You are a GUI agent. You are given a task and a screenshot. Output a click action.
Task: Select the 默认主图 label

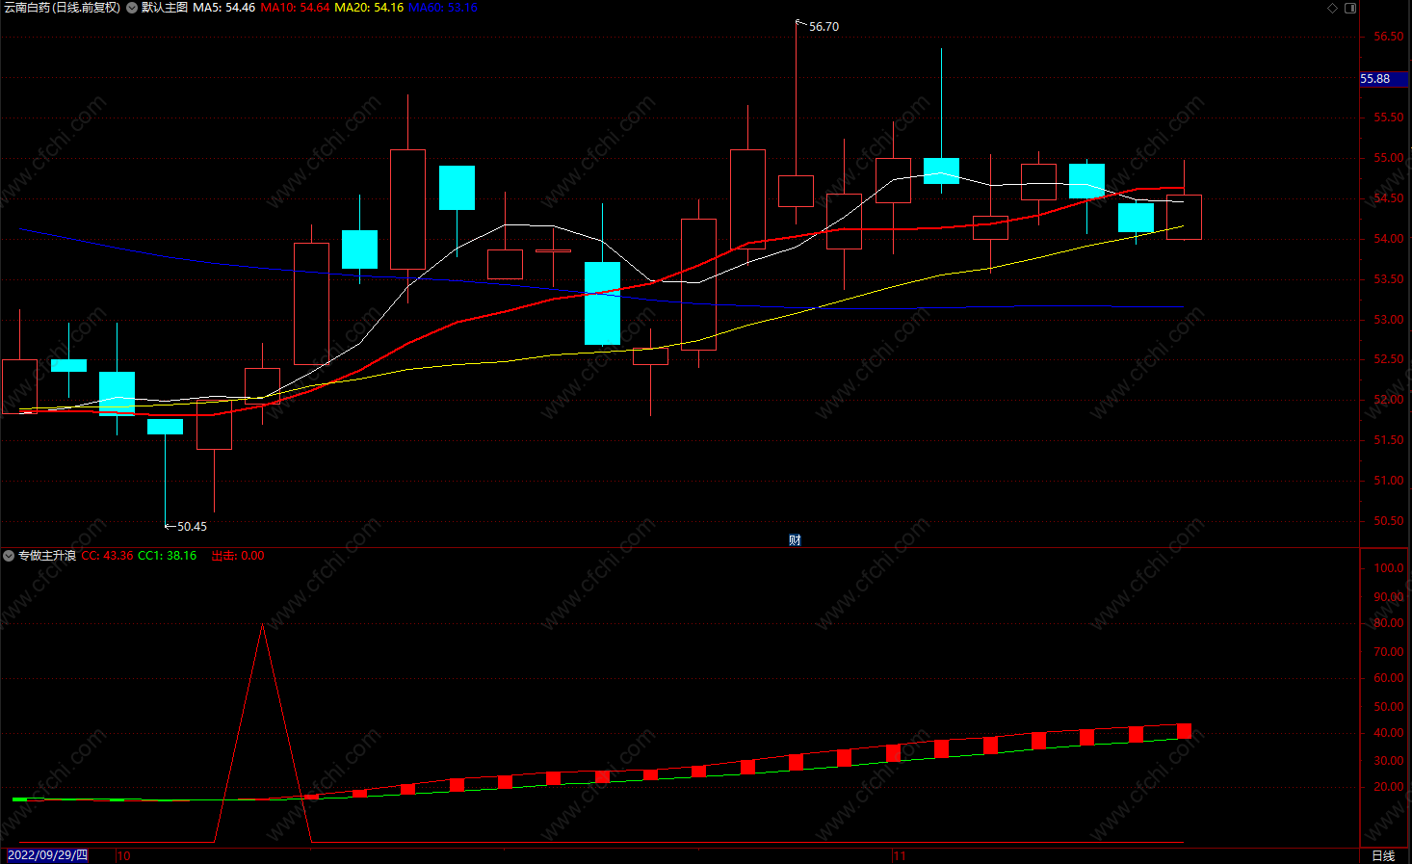(165, 8)
